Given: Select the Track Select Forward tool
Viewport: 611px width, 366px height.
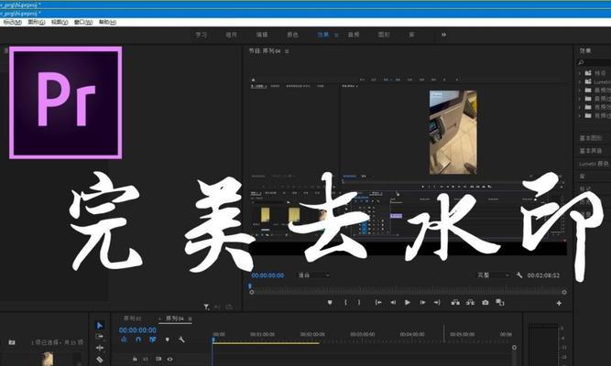Looking at the screenshot, I should tap(99, 336).
